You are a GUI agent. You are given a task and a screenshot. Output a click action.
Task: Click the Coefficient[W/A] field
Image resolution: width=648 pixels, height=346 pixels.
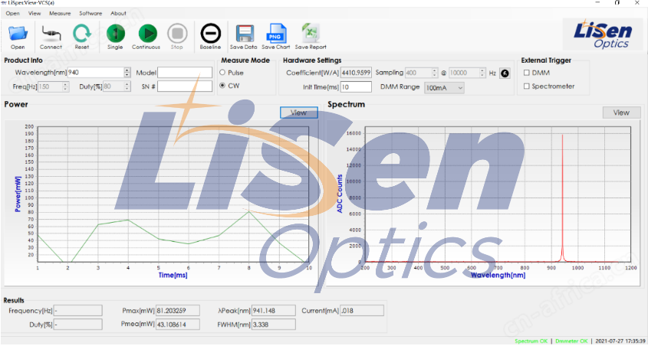point(357,73)
